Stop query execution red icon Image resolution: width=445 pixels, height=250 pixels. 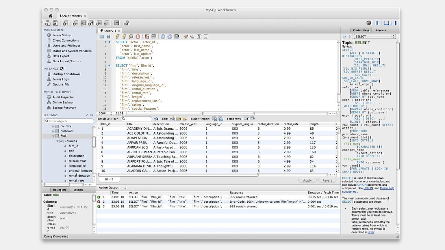(138, 37)
